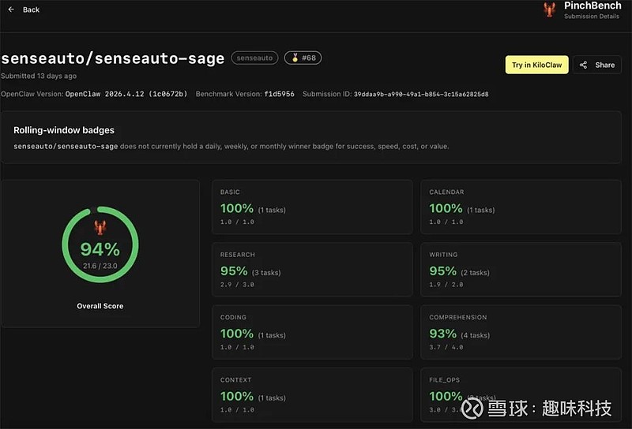Click the Share button
632x429 pixels.
click(597, 65)
